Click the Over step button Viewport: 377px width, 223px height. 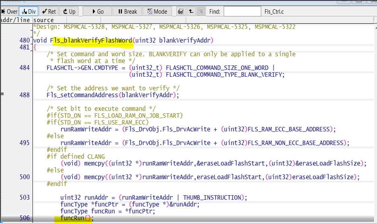[9, 12]
